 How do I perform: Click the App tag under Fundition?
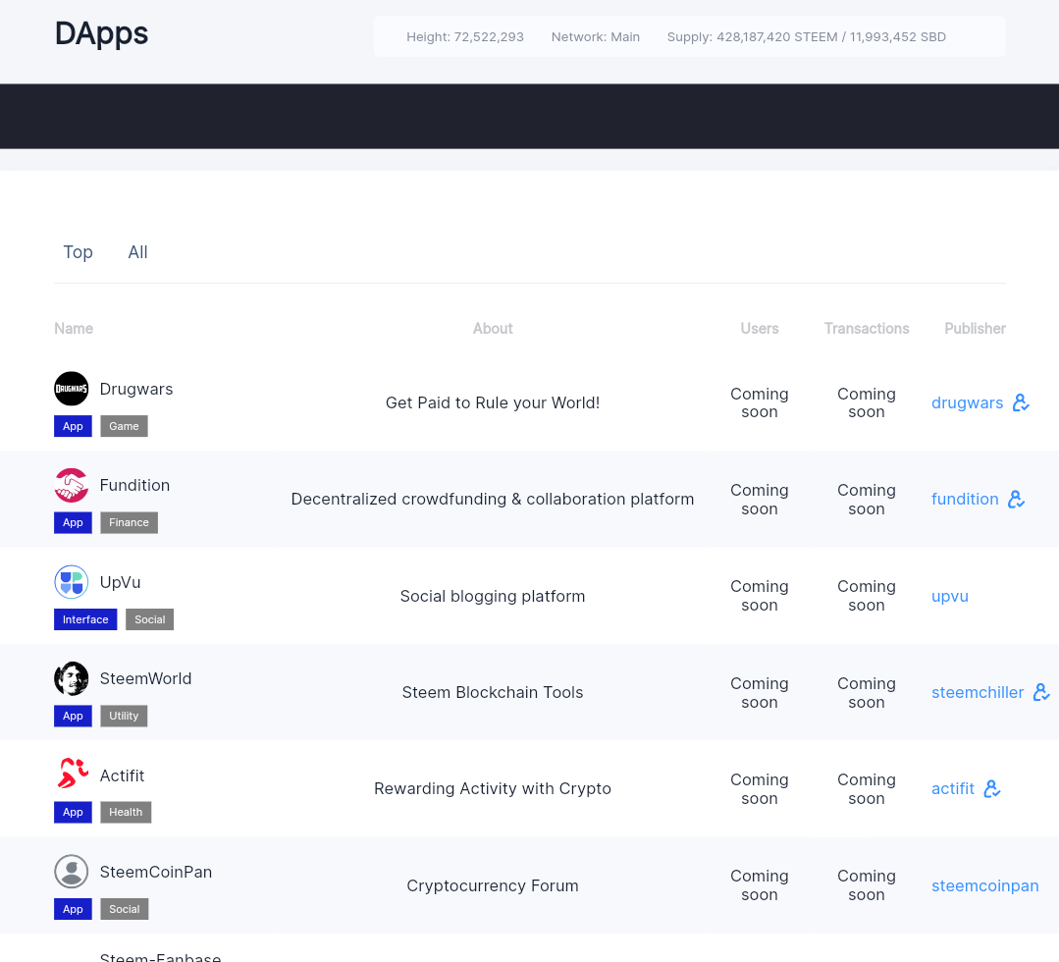click(x=73, y=523)
